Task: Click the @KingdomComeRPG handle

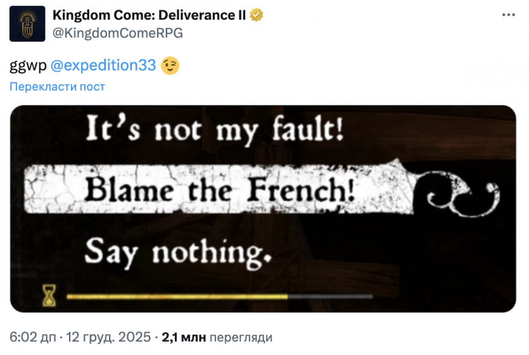Action: [118, 33]
